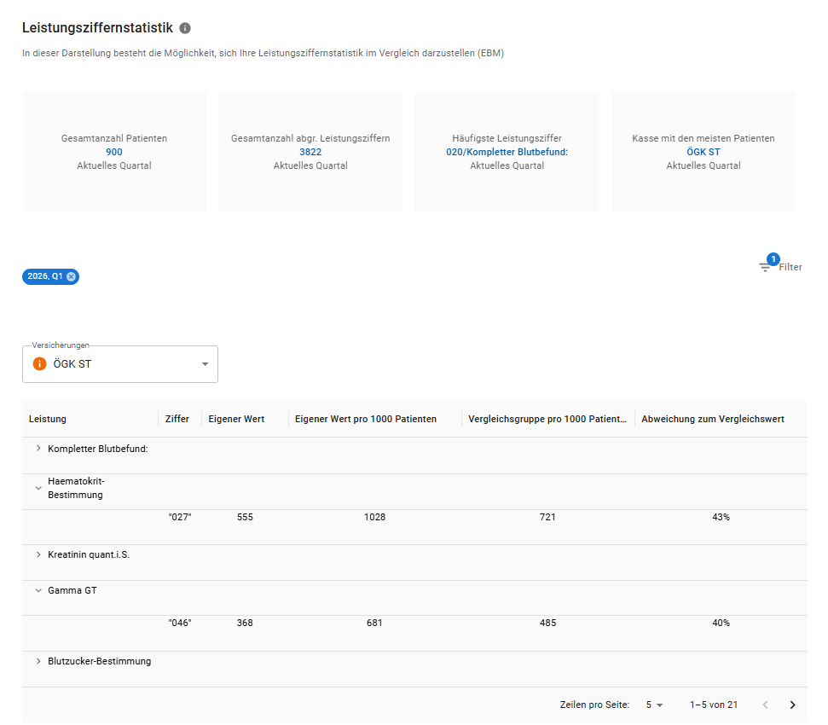
Task: Click the value 681 per 1000 patients
Action: pos(374,623)
